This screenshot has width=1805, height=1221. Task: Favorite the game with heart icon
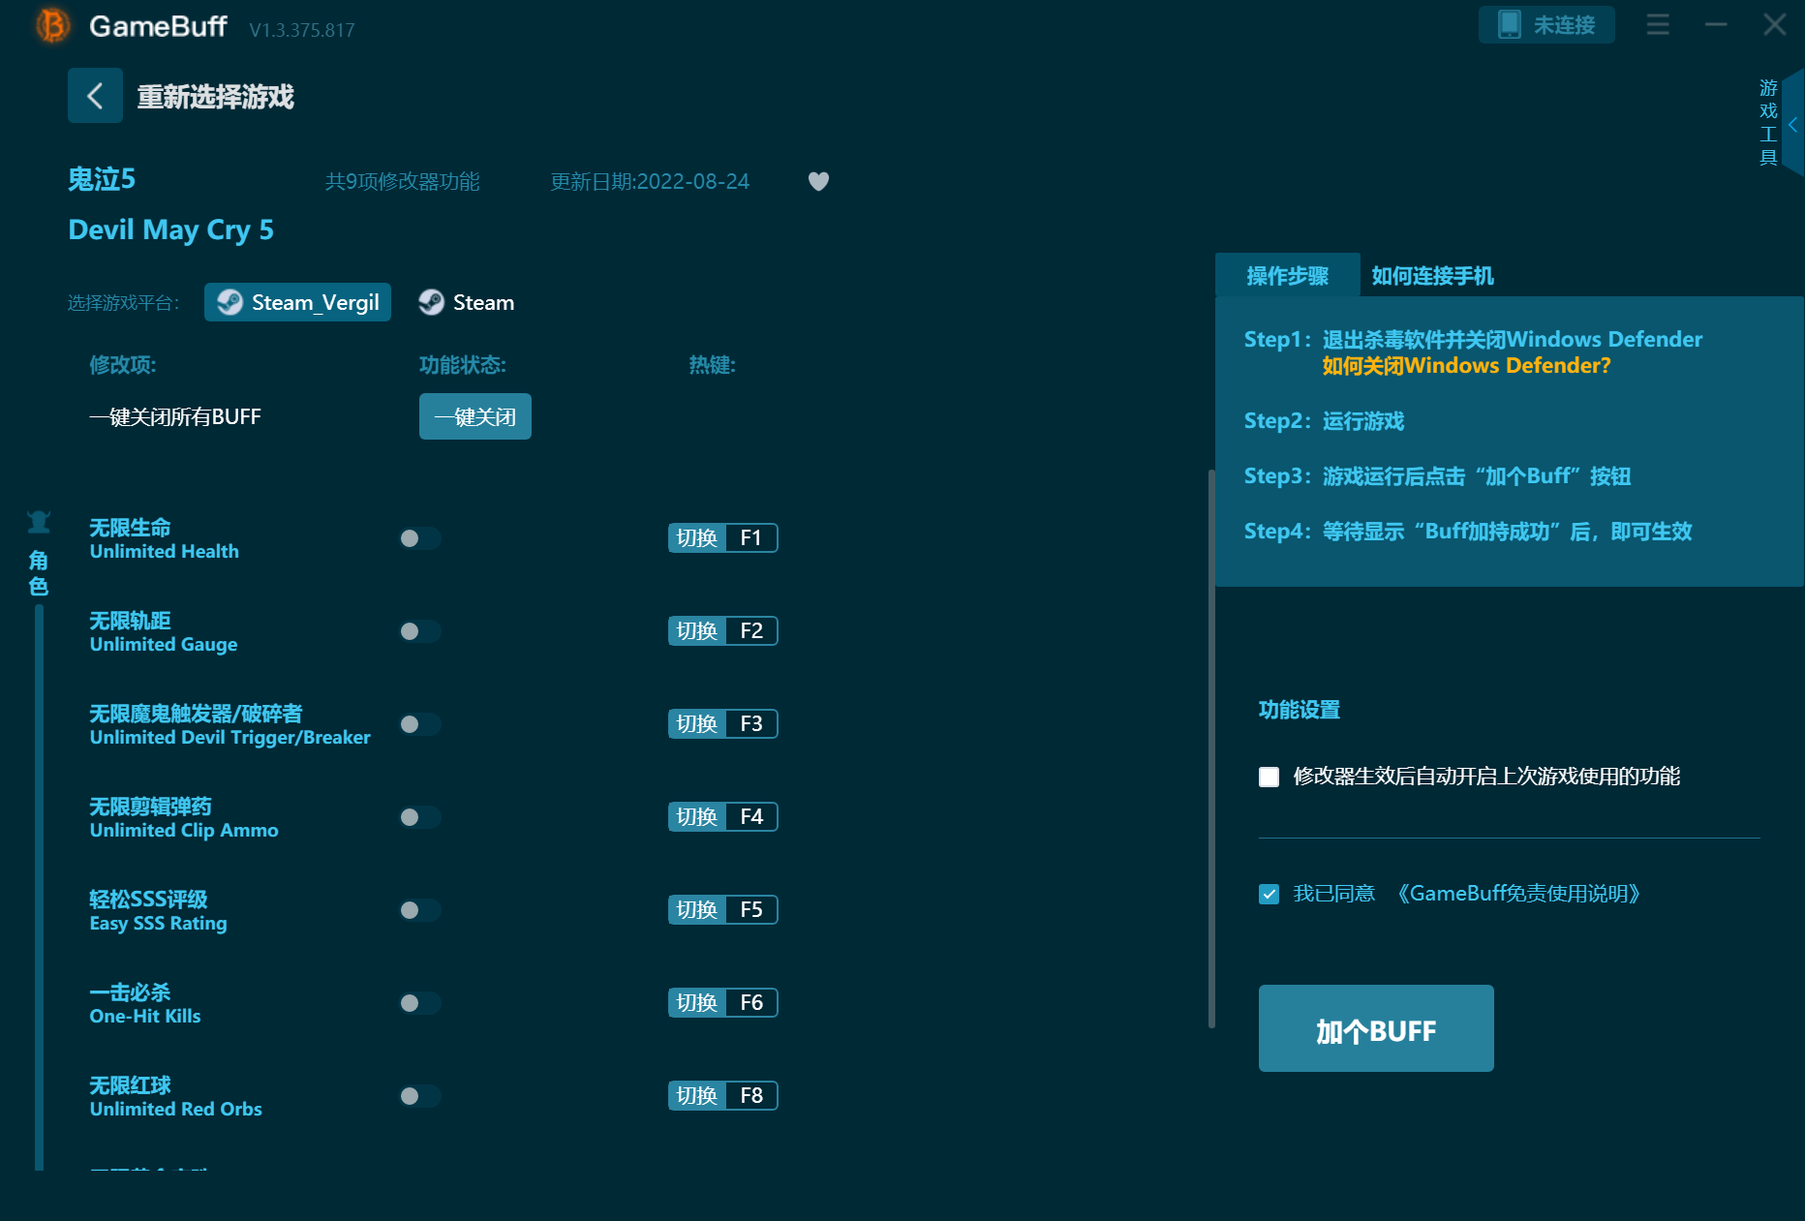coord(818,181)
